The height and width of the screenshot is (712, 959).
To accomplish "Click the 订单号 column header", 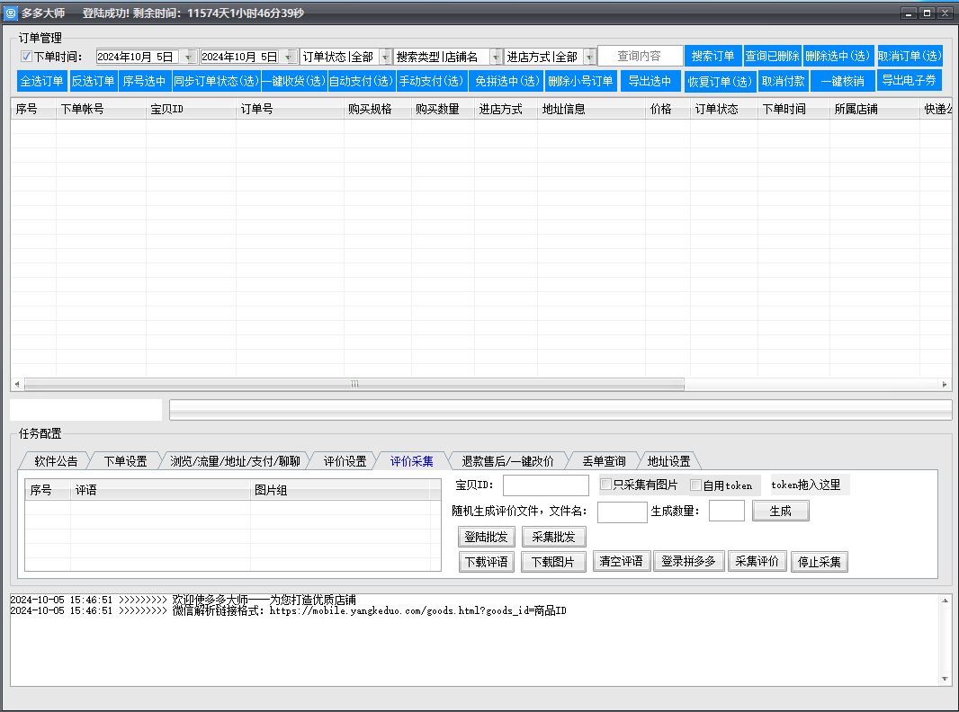I will [289, 109].
